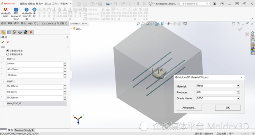The height and width of the screenshot is (135, 255).
Task: Open the Material dropdown showing Metal
Action: tap(218, 86)
